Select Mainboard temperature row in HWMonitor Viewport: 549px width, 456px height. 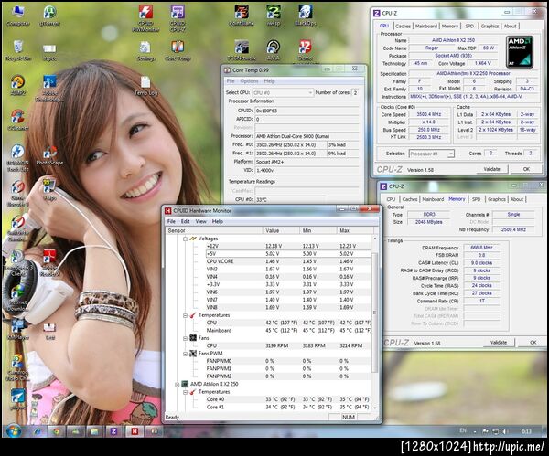pyautogui.click(x=289, y=331)
